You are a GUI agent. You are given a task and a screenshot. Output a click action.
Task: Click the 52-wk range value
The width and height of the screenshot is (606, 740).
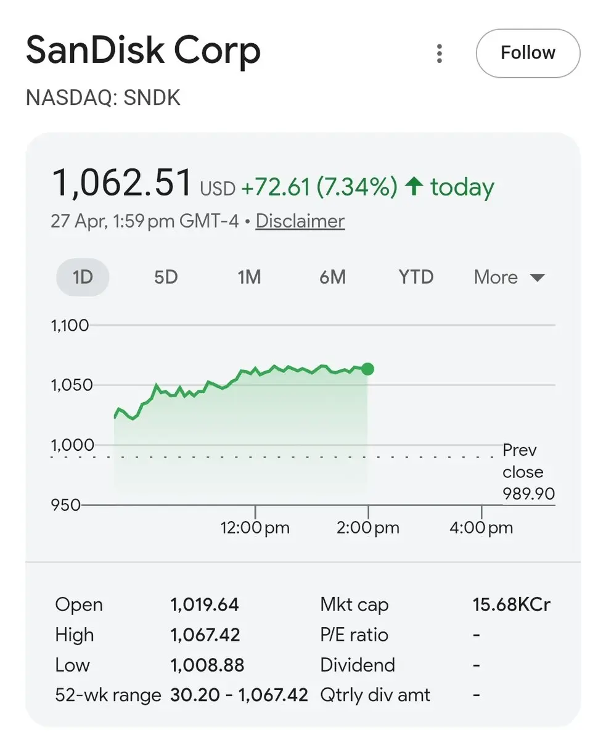[239, 695]
